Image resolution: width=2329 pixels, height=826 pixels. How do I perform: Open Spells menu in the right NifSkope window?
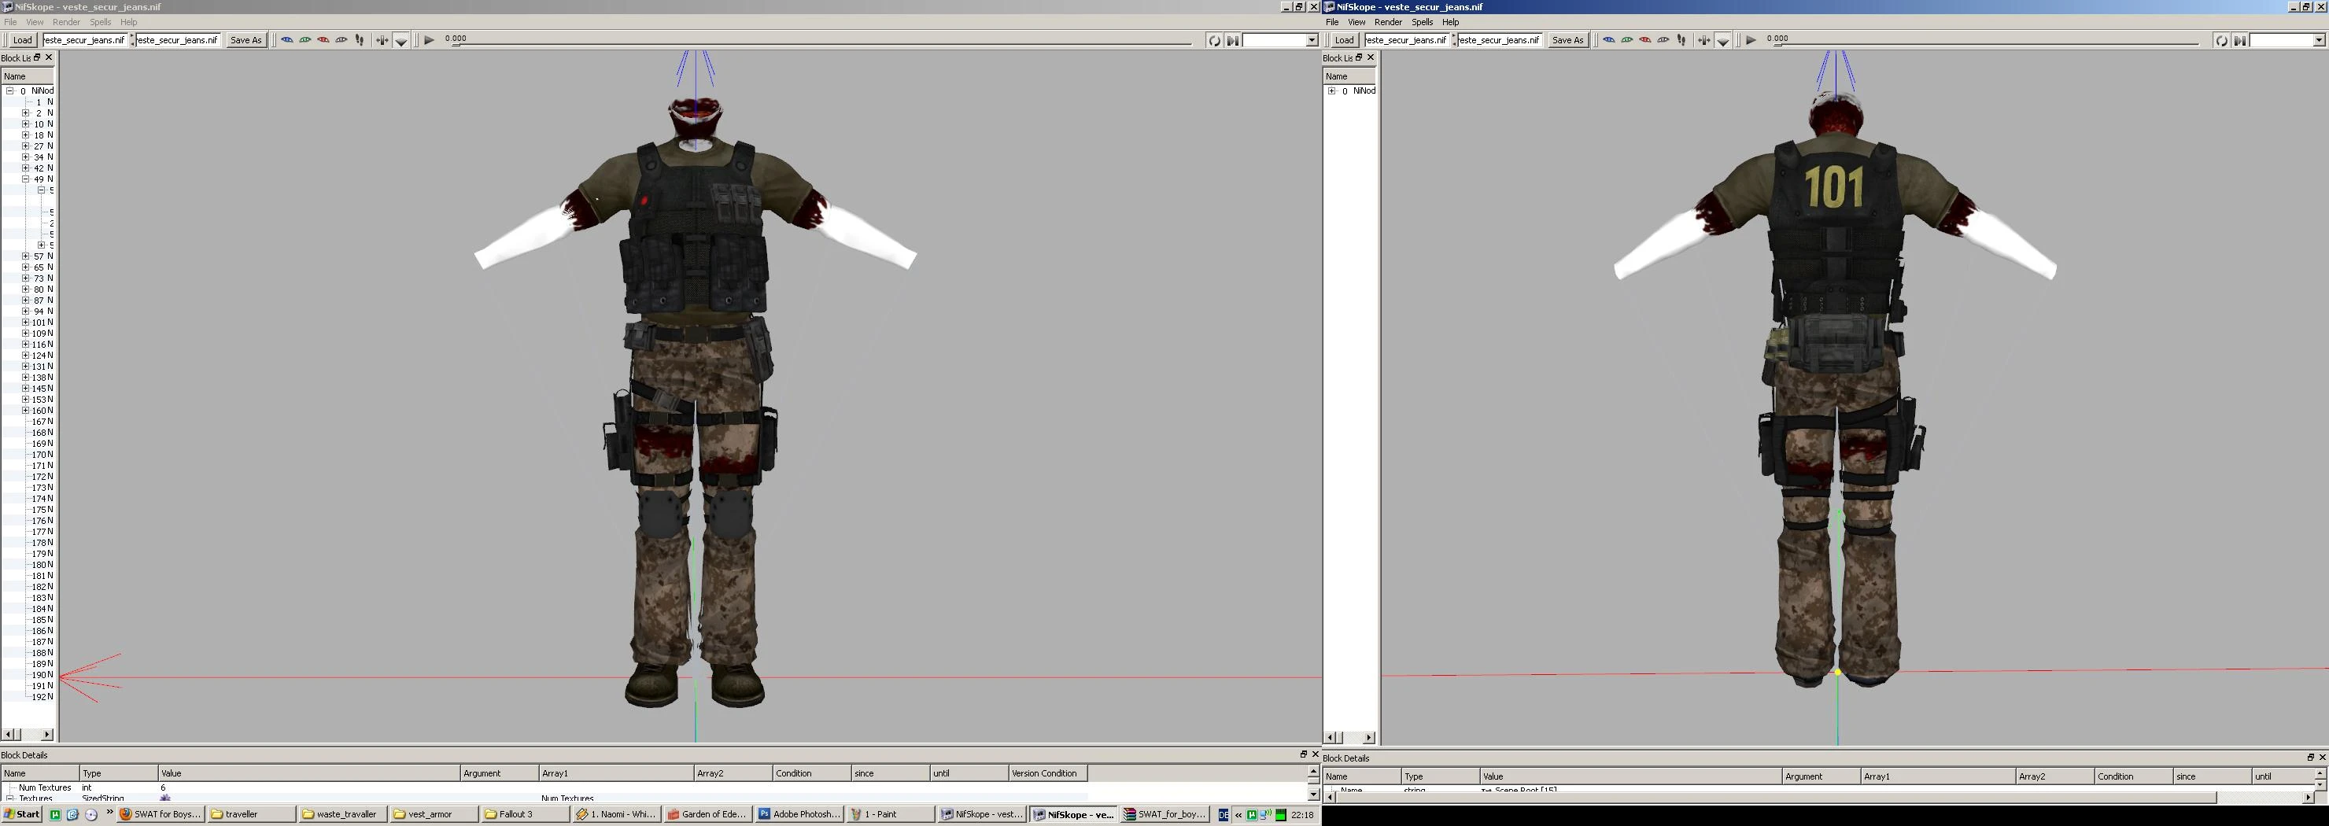tap(1422, 22)
